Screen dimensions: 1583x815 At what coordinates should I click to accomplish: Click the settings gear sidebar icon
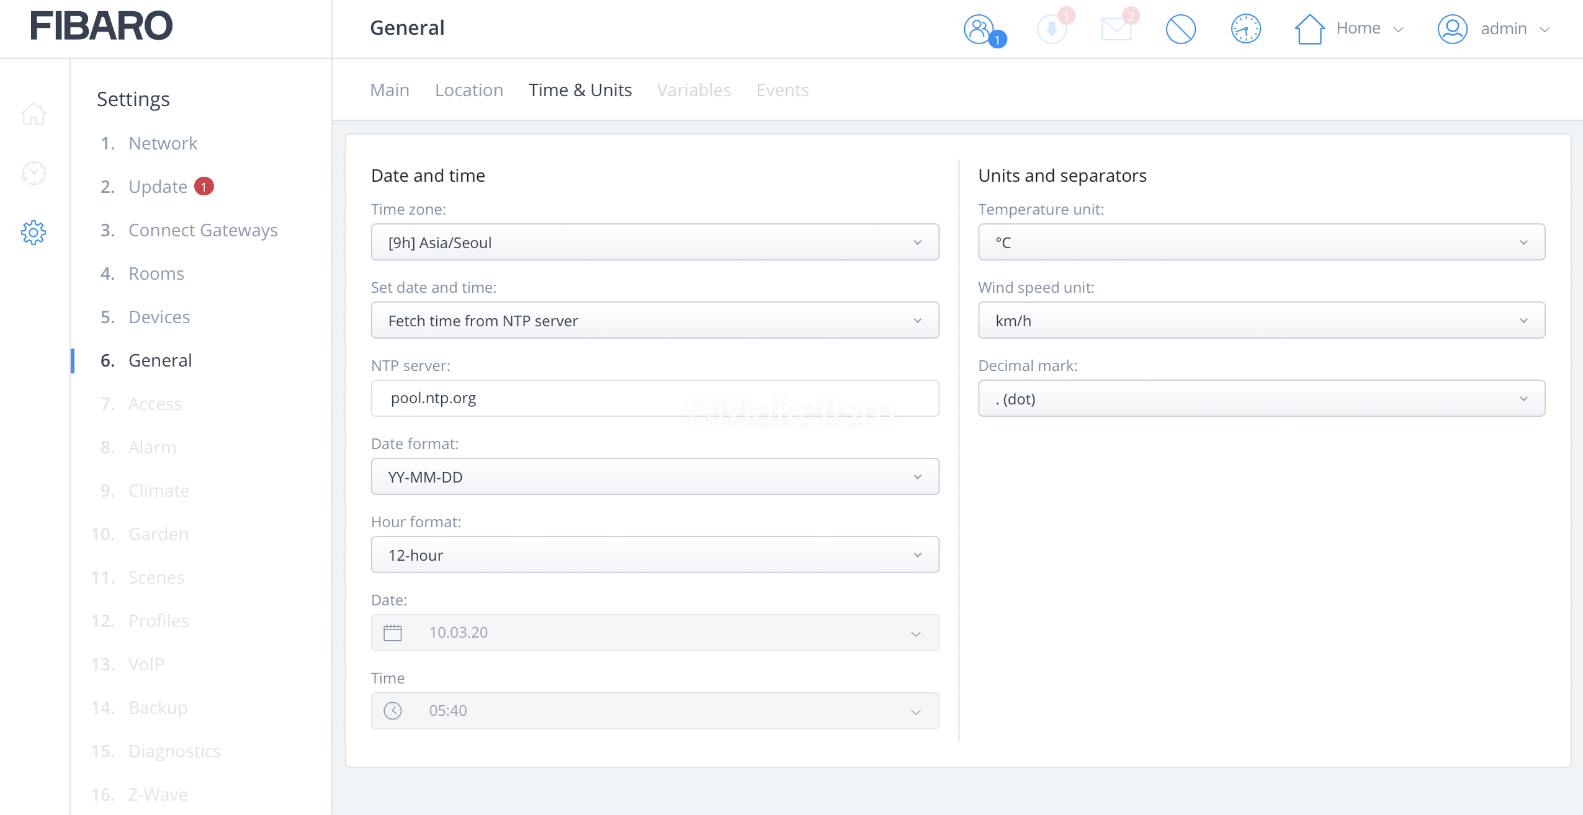pos(34,233)
